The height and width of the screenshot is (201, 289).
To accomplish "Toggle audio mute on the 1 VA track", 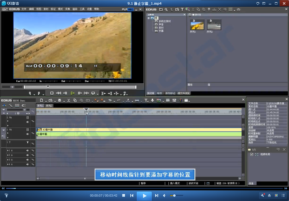I will tap(27, 134).
